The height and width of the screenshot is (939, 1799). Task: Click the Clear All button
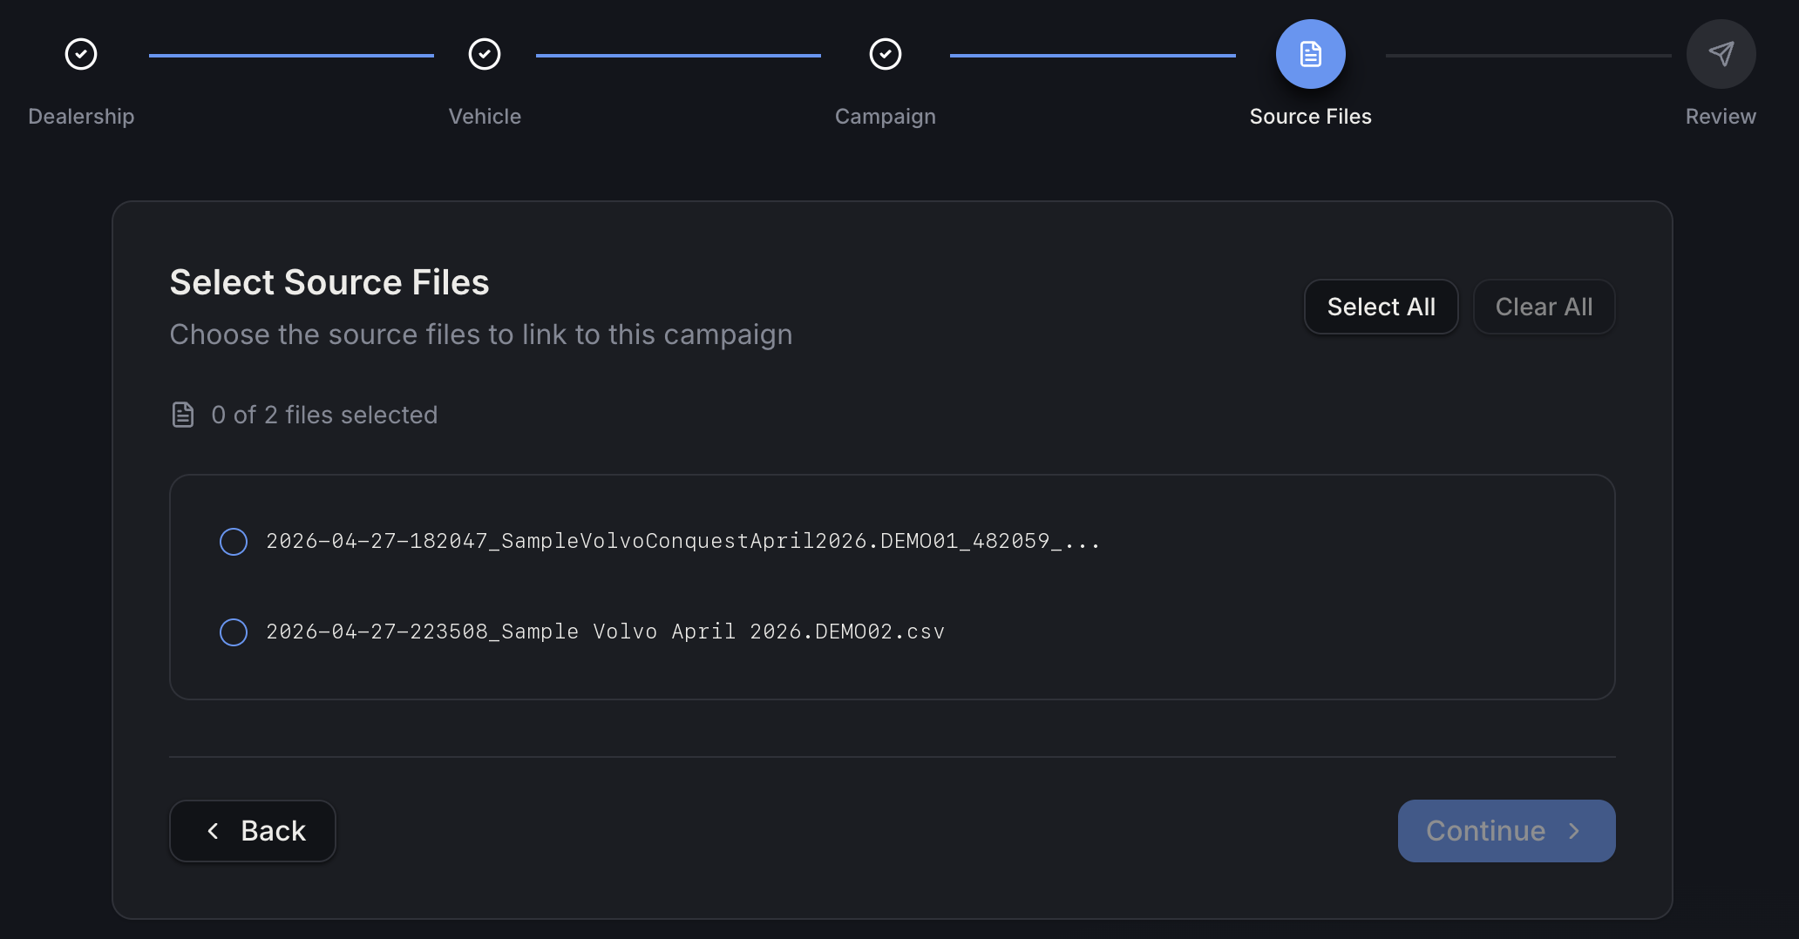(1544, 307)
